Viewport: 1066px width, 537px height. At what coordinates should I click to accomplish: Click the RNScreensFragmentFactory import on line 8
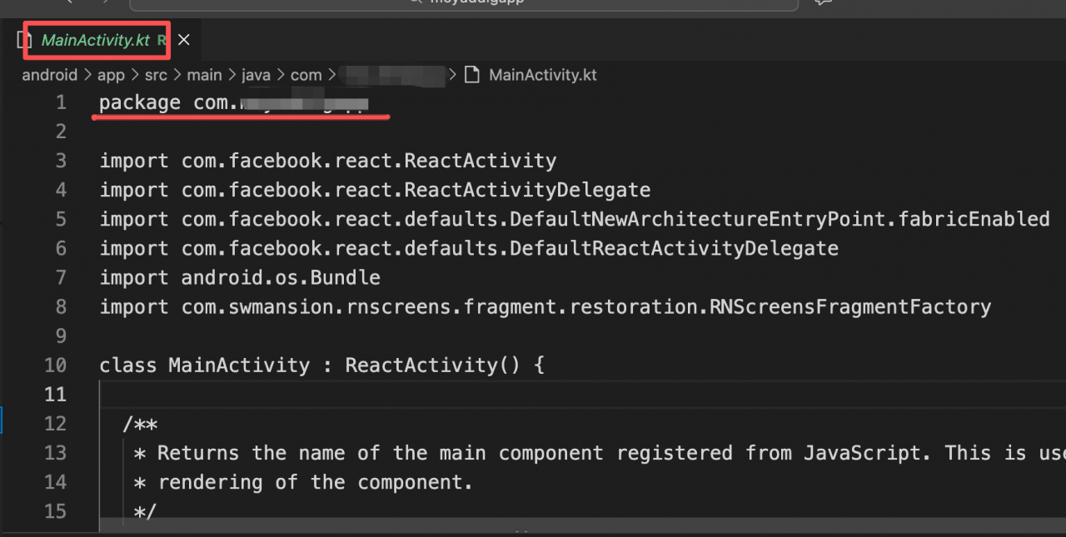coord(545,306)
